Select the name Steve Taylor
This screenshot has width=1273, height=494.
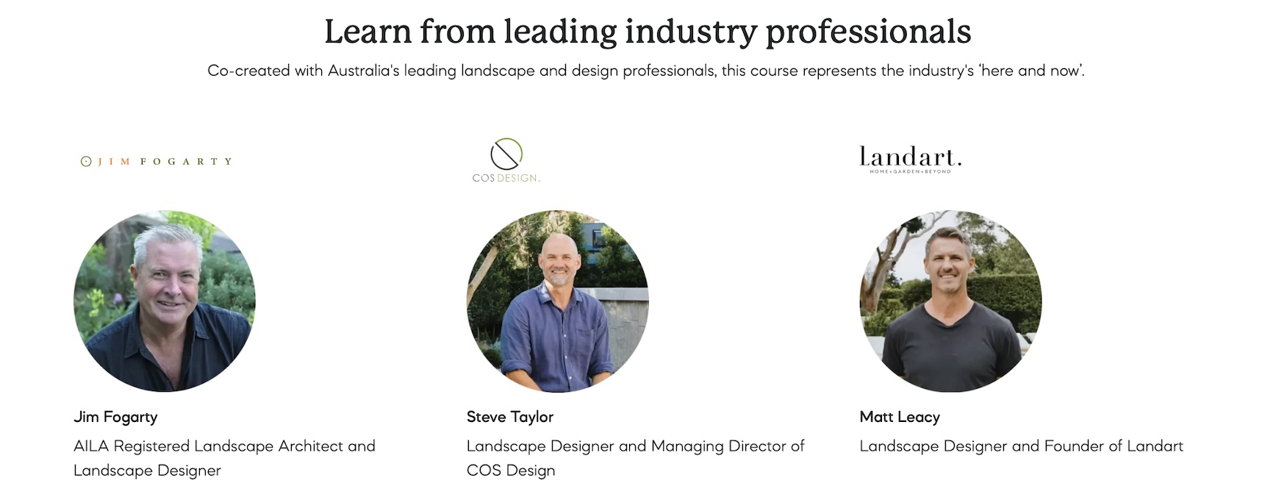click(x=510, y=417)
